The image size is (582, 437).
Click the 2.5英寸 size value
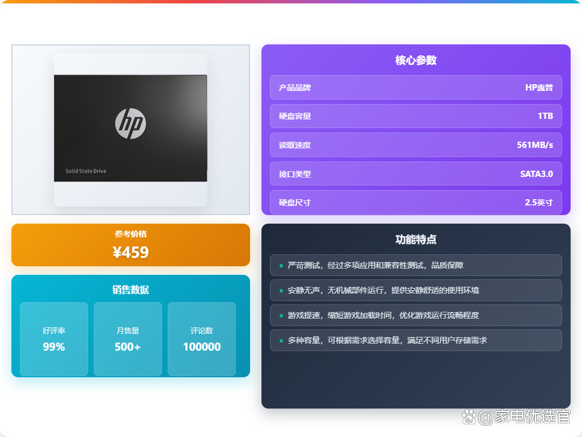coord(539,203)
